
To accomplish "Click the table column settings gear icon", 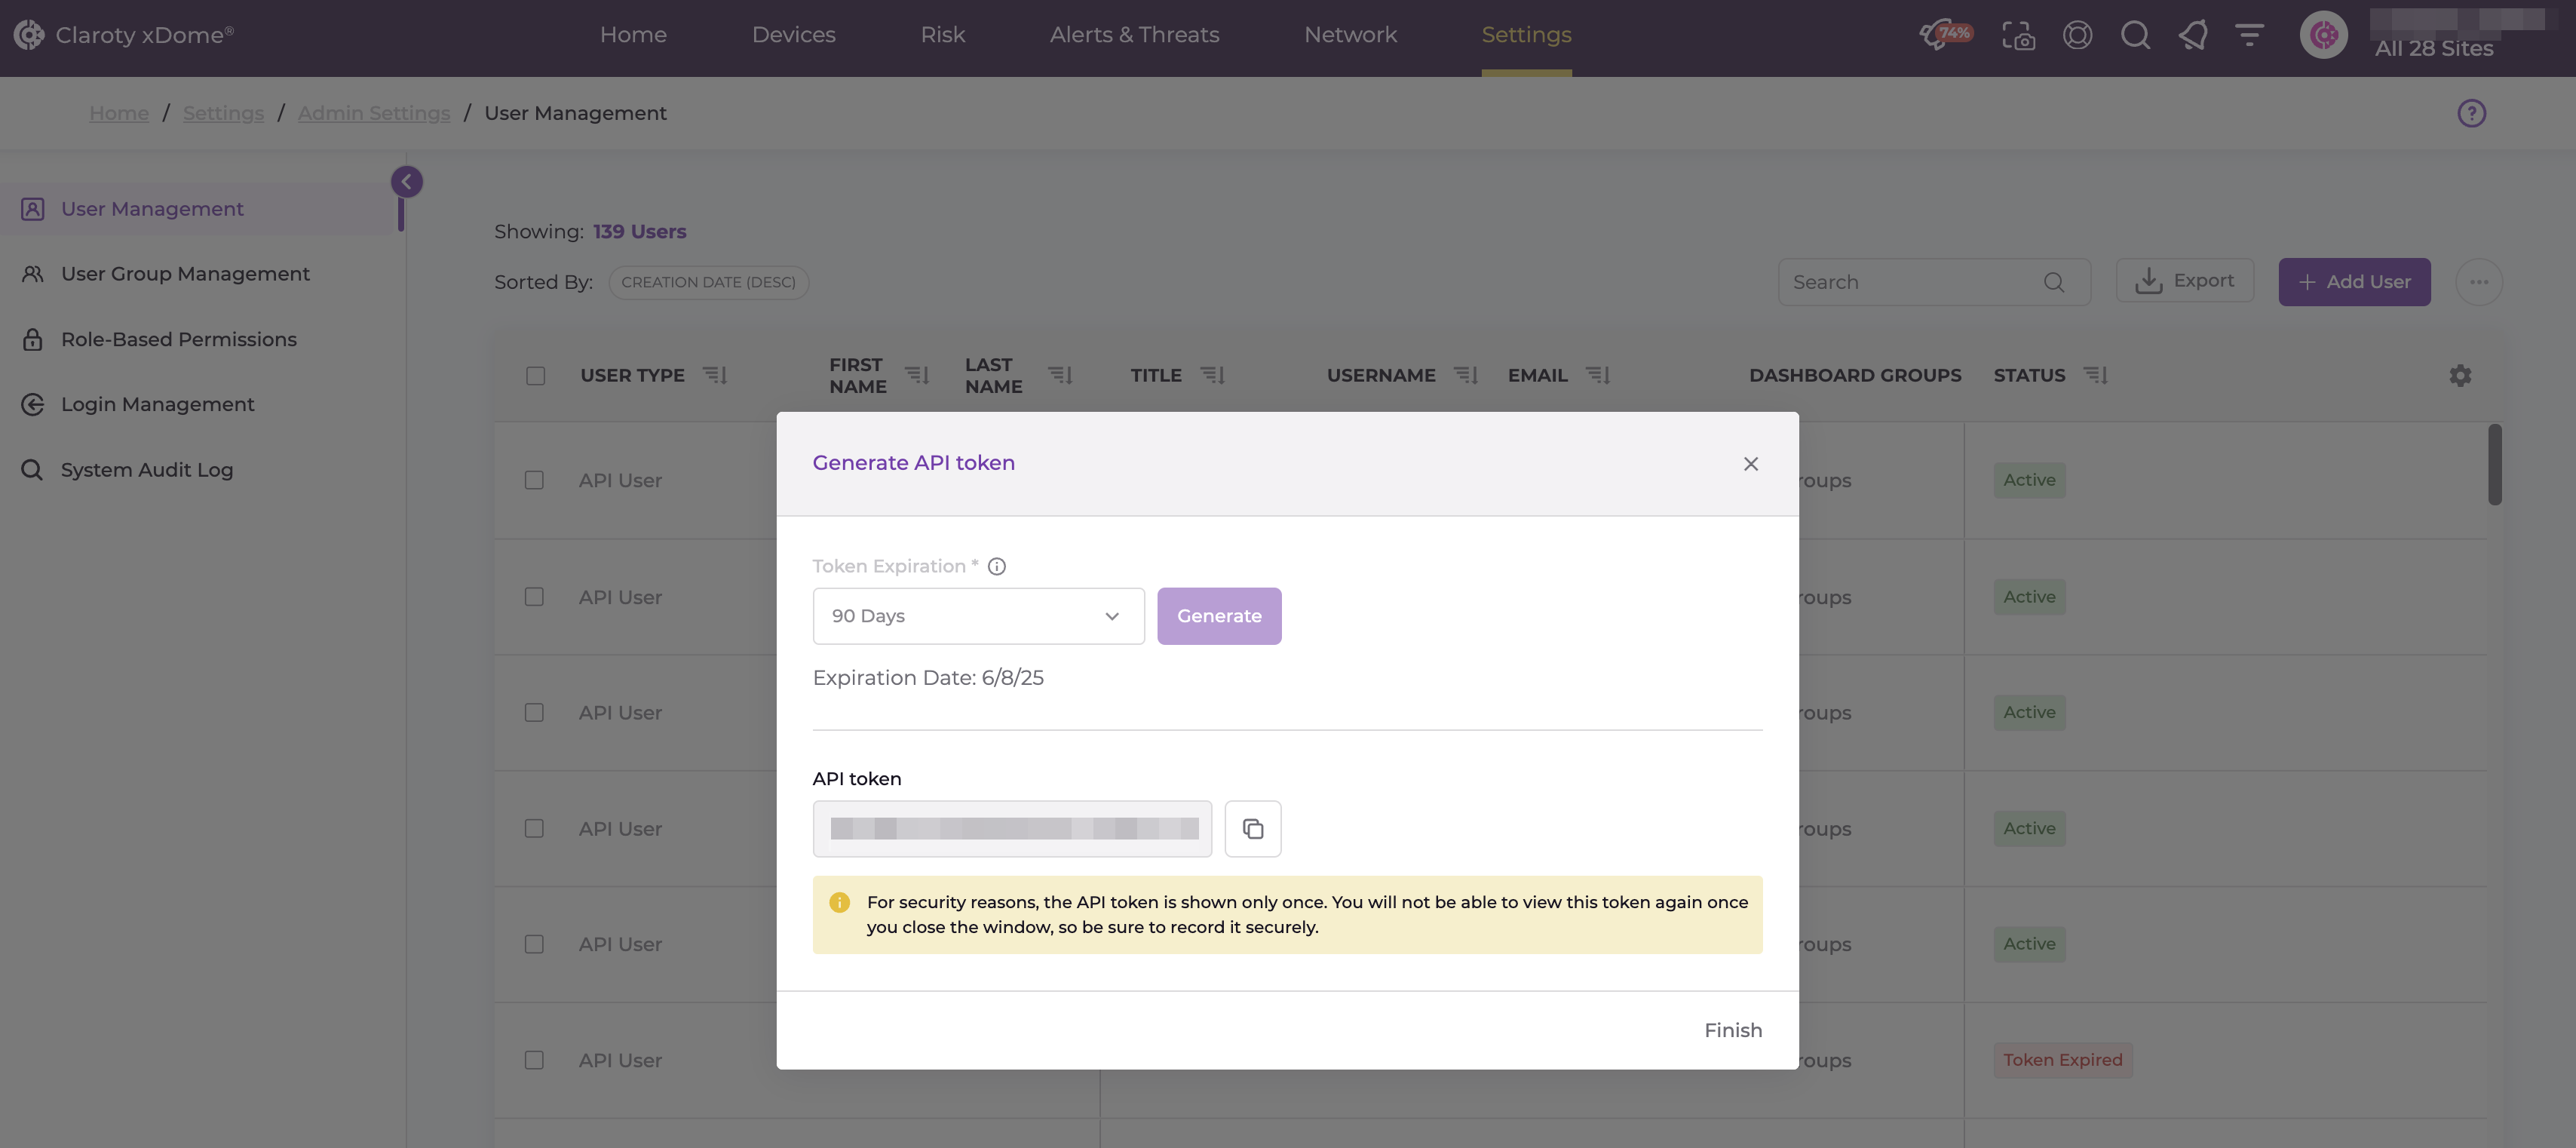I will [x=2460, y=375].
